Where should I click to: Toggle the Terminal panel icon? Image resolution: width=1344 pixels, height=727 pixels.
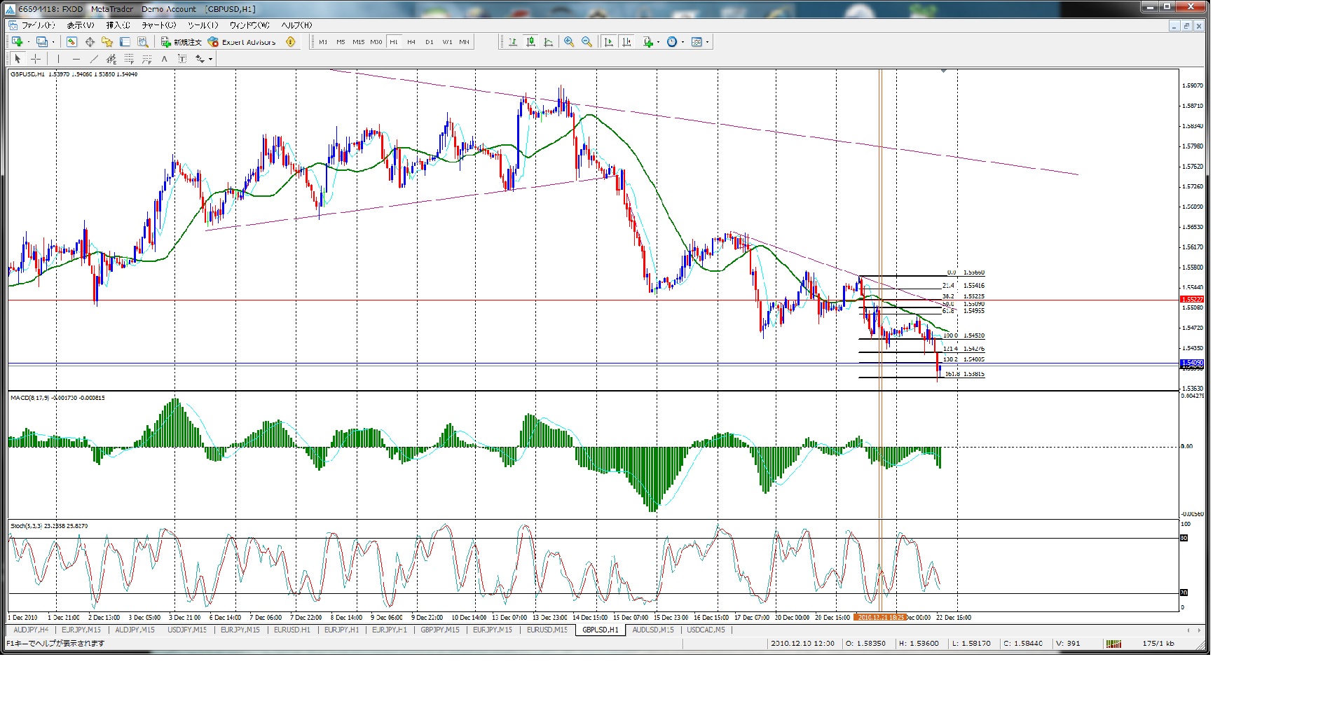click(125, 42)
